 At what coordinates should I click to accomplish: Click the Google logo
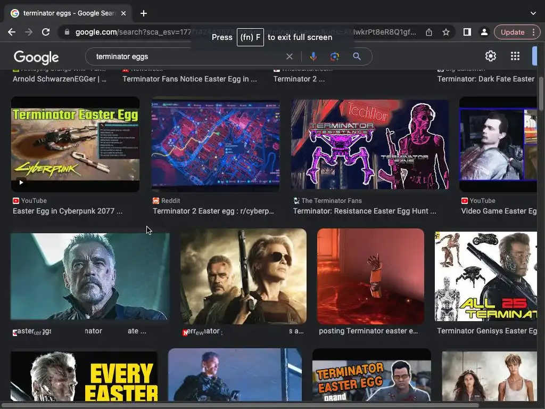point(36,58)
